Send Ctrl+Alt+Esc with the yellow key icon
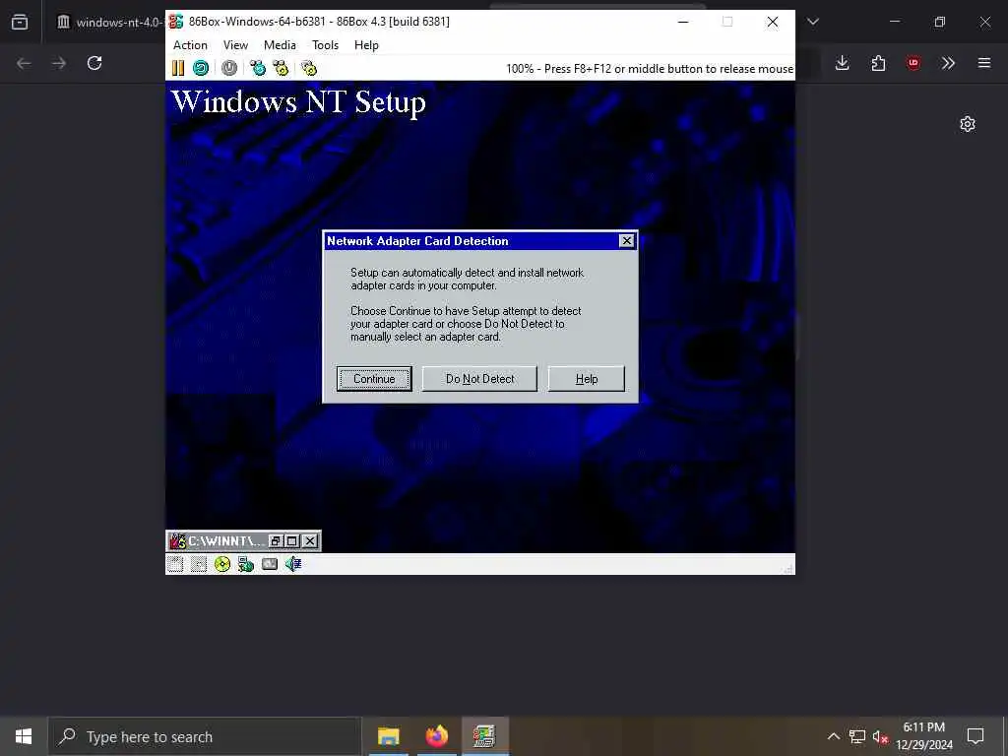The width and height of the screenshot is (1008, 756). [281, 68]
